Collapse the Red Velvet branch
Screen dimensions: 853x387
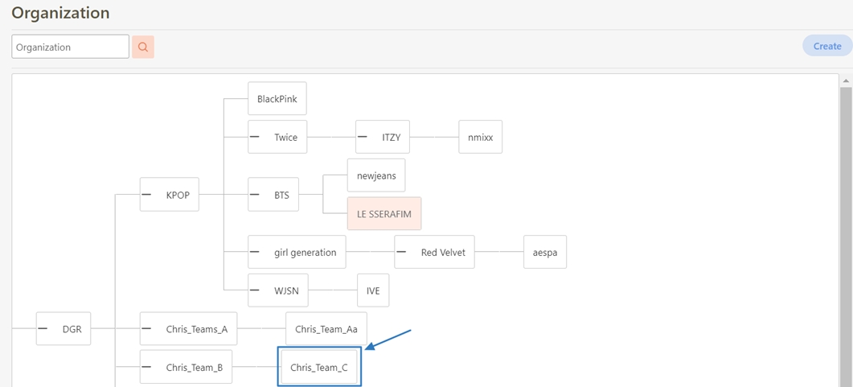pyautogui.click(x=401, y=252)
